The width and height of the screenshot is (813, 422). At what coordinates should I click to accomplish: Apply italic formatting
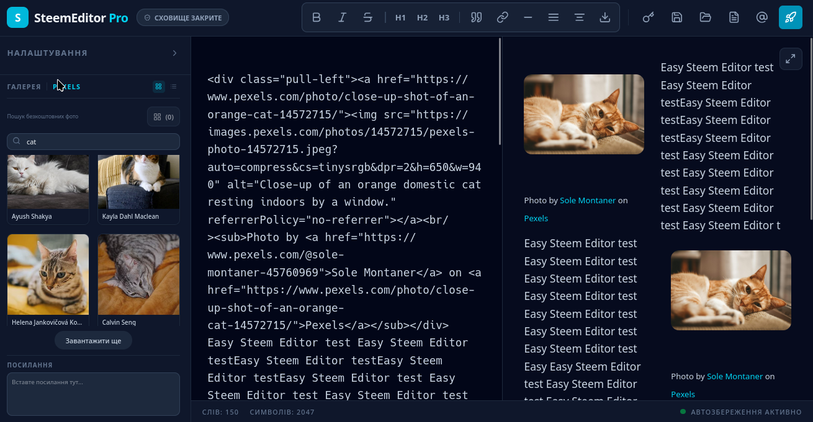[x=342, y=17]
